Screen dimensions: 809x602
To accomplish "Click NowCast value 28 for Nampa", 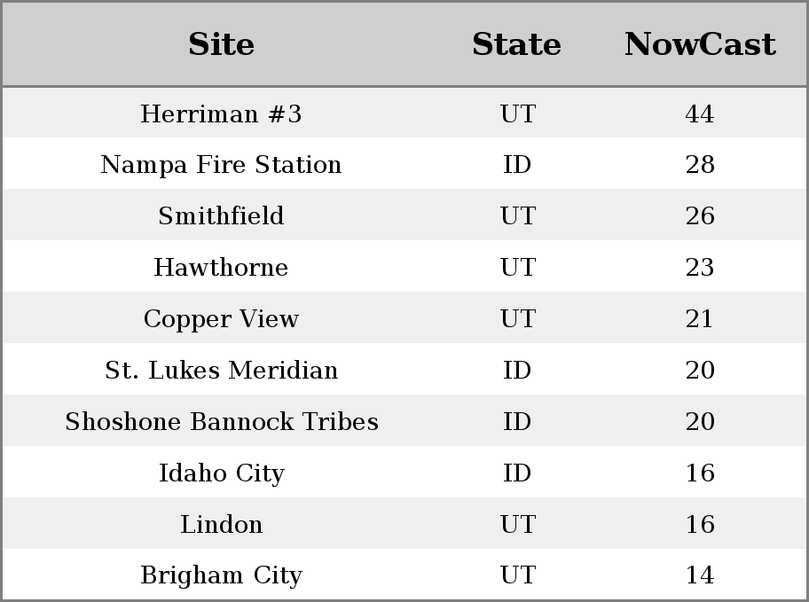I will pyautogui.click(x=700, y=164).
